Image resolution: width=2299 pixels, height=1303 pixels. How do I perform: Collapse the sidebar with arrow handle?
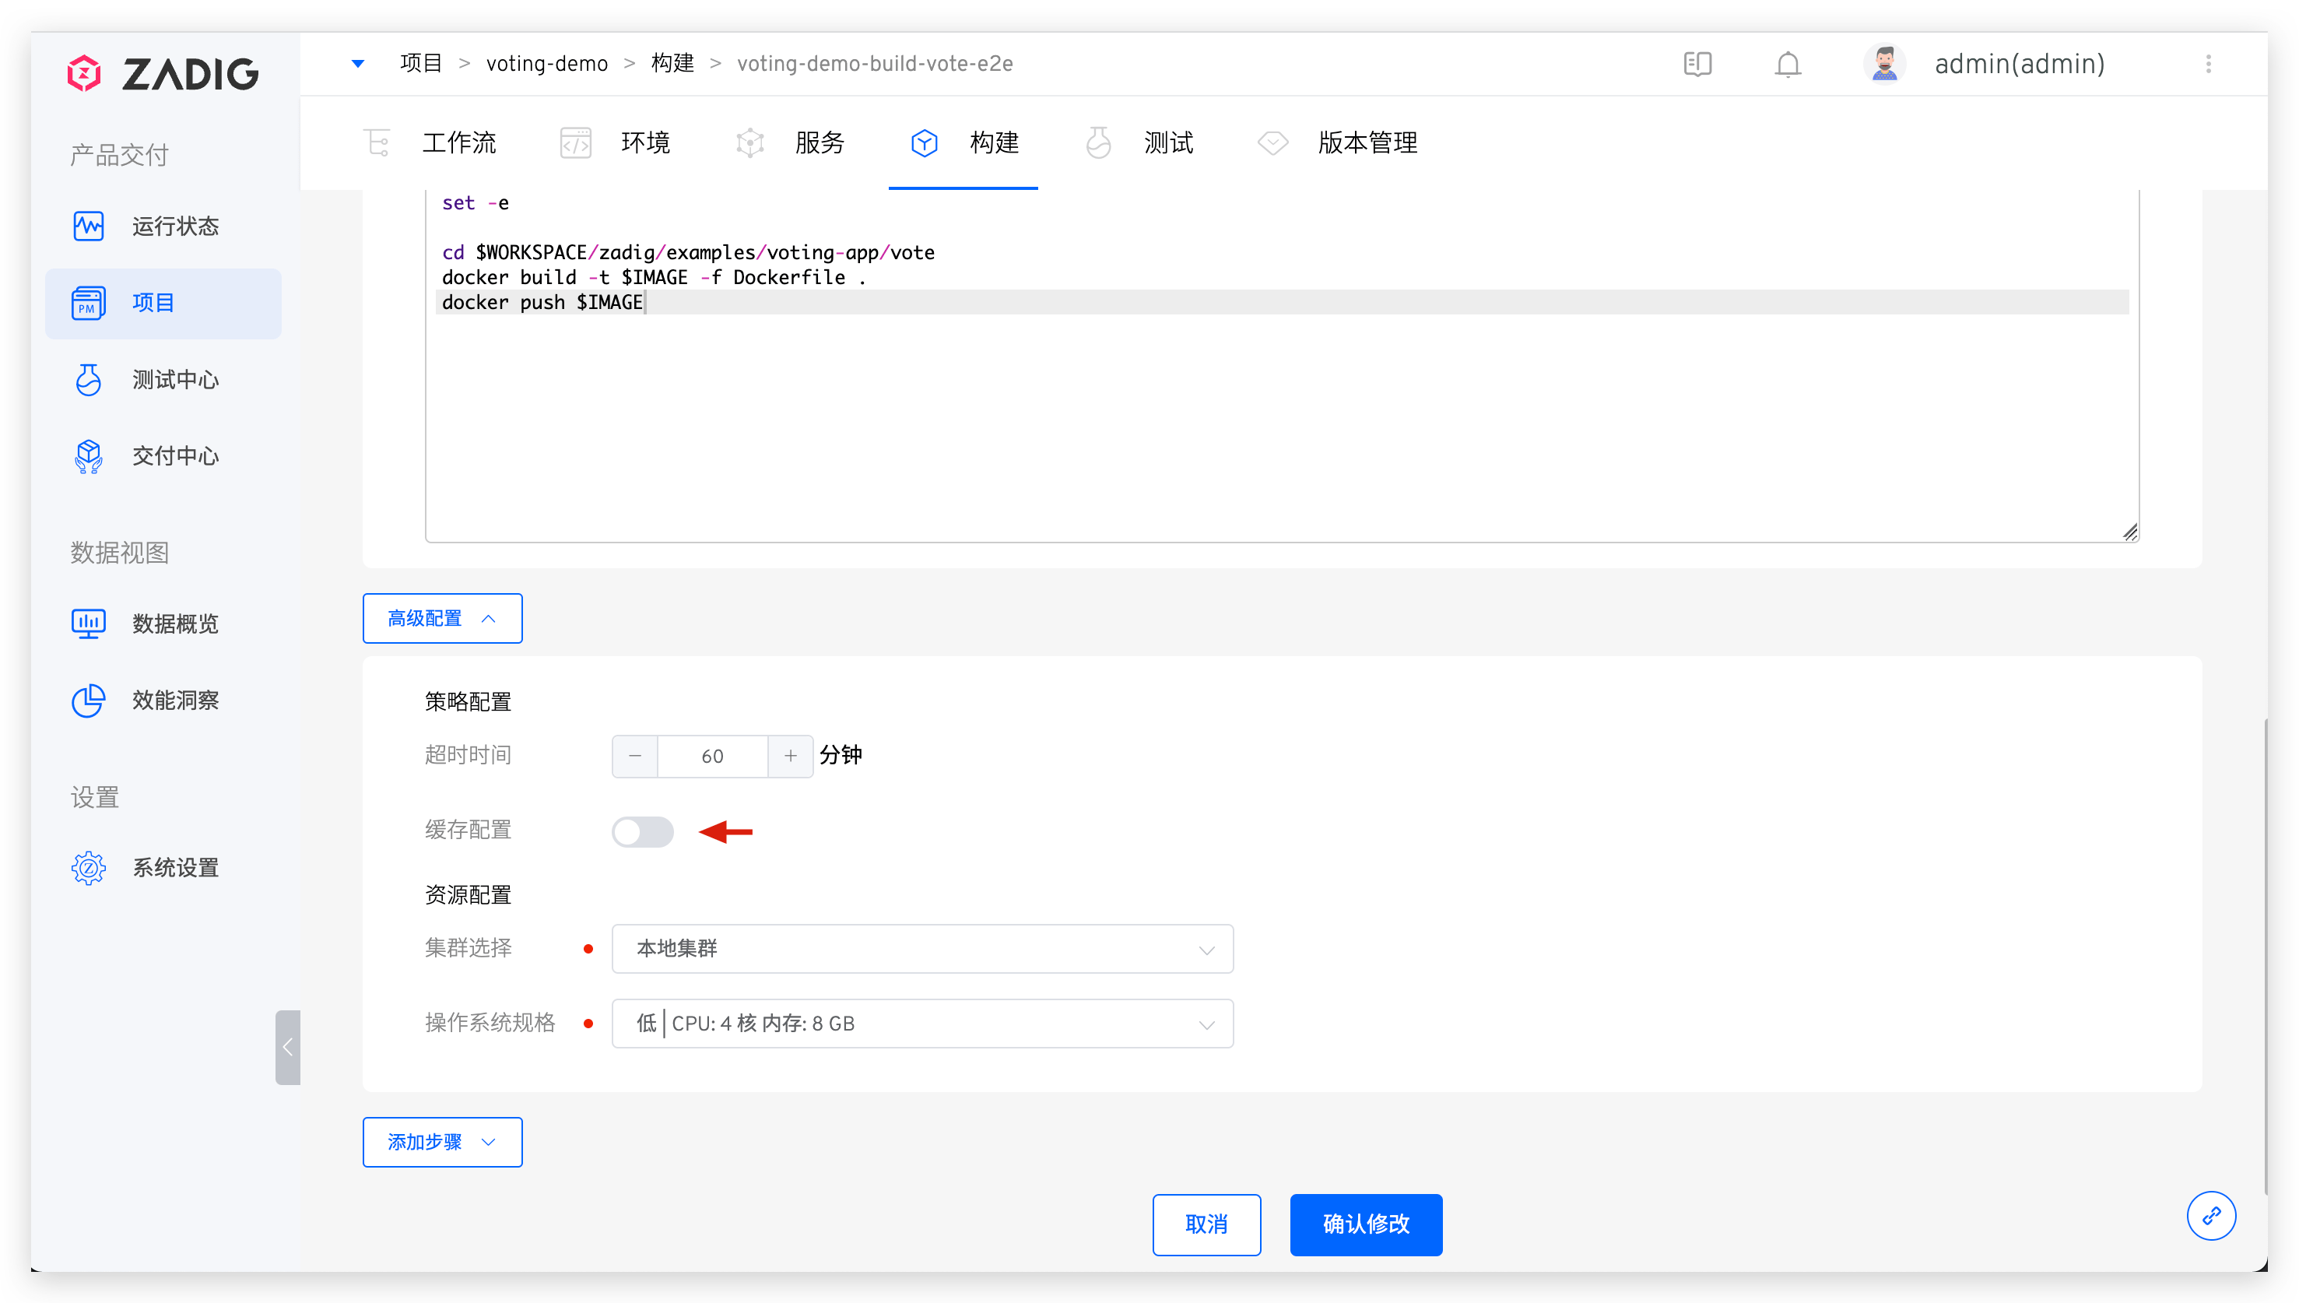pyautogui.click(x=287, y=1047)
